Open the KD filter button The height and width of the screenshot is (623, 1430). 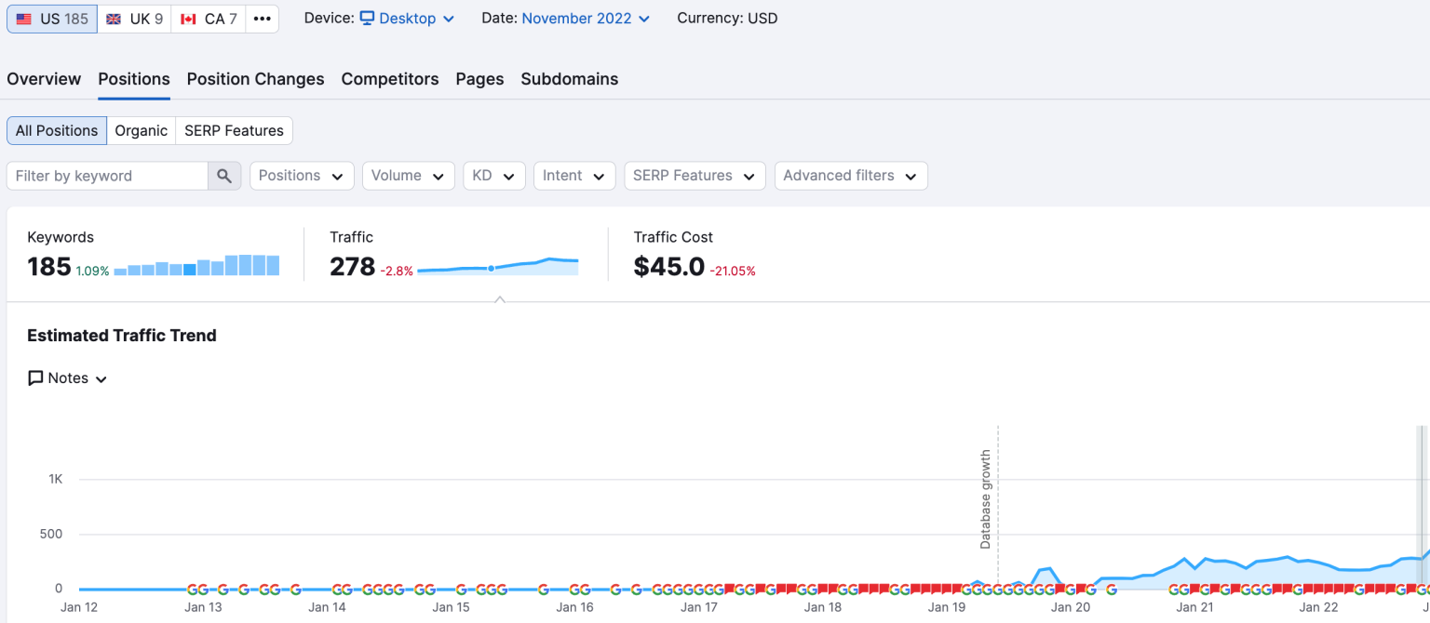click(x=493, y=176)
